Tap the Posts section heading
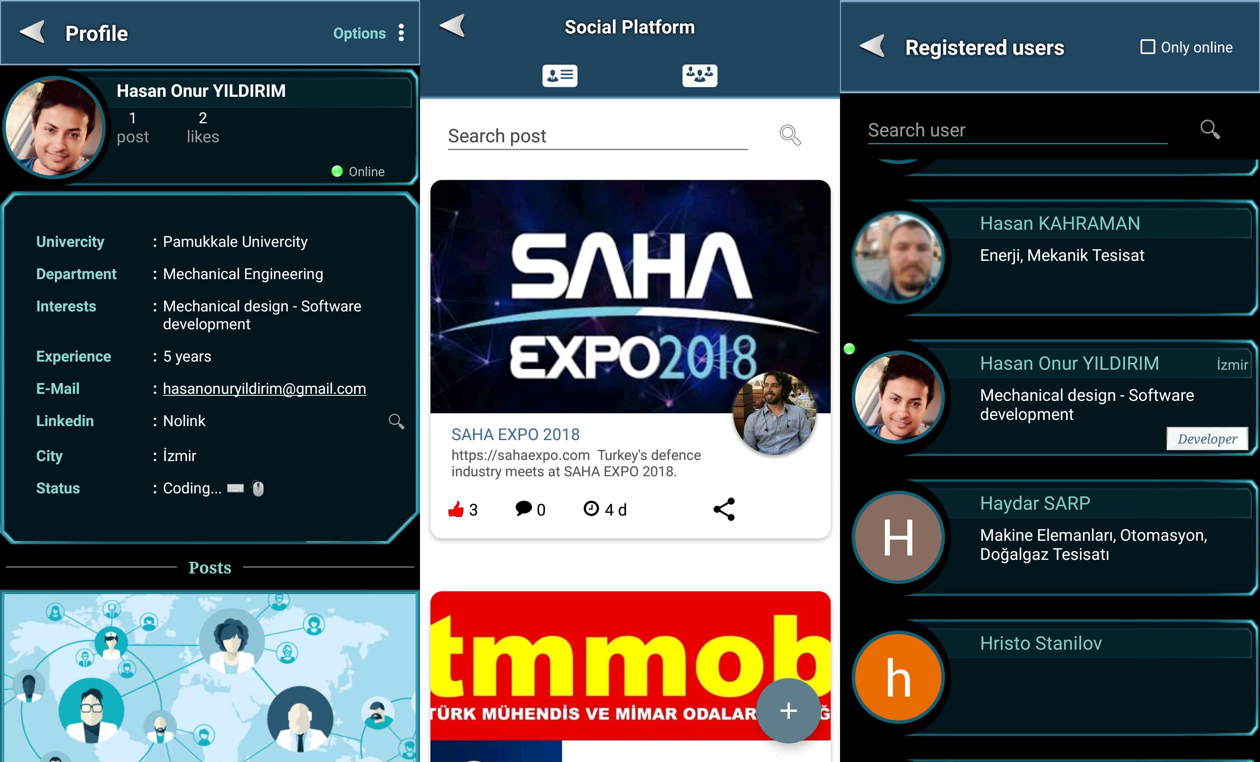Image resolution: width=1260 pixels, height=762 pixels. click(x=210, y=567)
